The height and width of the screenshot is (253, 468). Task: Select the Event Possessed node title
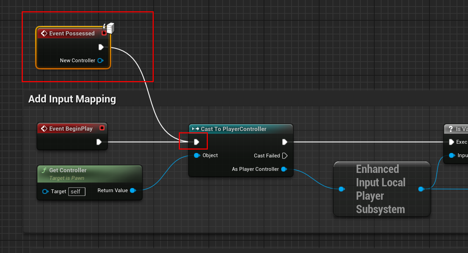pyautogui.click(x=72, y=33)
